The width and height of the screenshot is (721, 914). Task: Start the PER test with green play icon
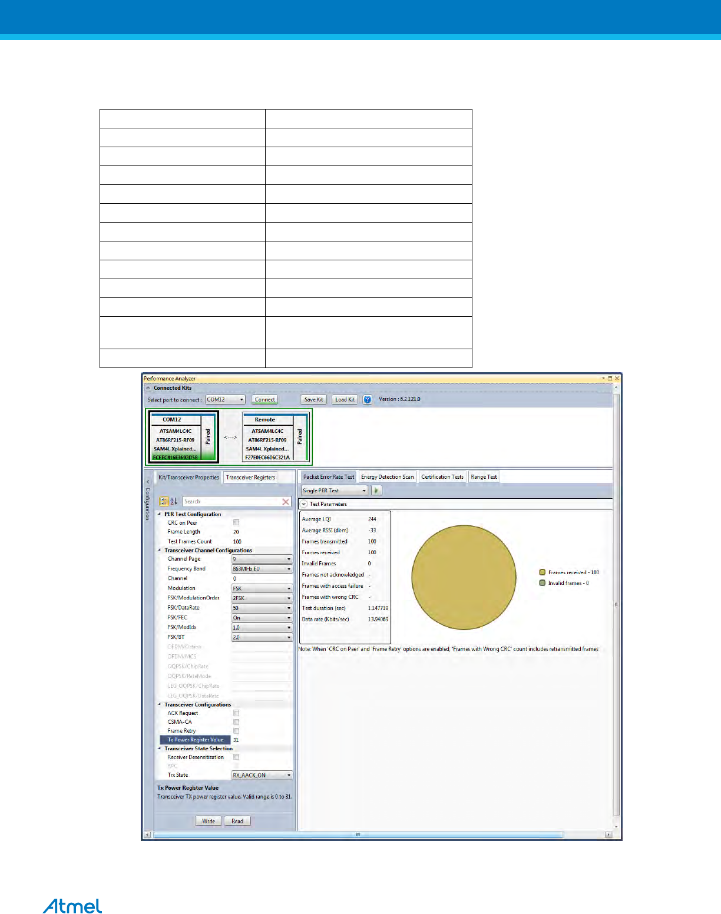(376, 490)
